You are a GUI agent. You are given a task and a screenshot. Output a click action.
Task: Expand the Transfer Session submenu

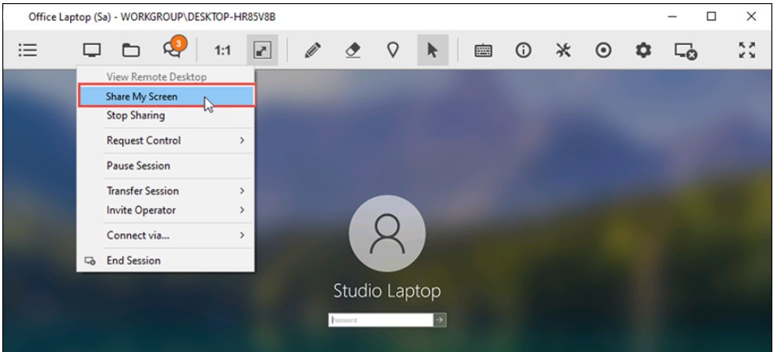(167, 191)
